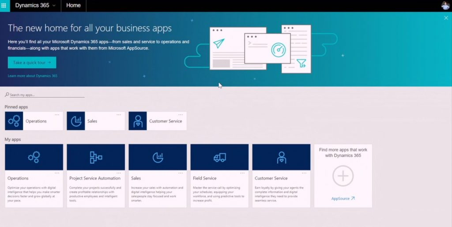Screen dimensions: 452x227
Task: Open ellipsis menu on My apps Operations card
Action: [57, 173]
